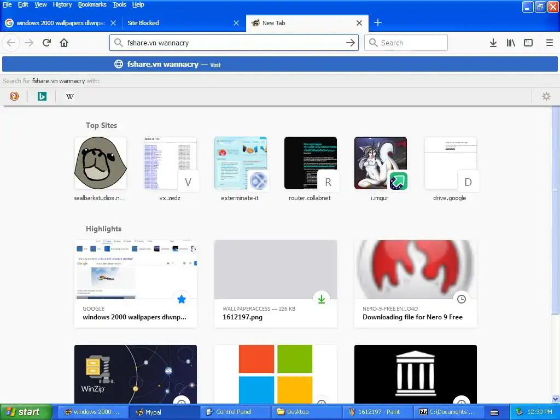Click the Search input box
The width and height of the screenshot is (560, 420).
pyautogui.click(x=406, y=43)
